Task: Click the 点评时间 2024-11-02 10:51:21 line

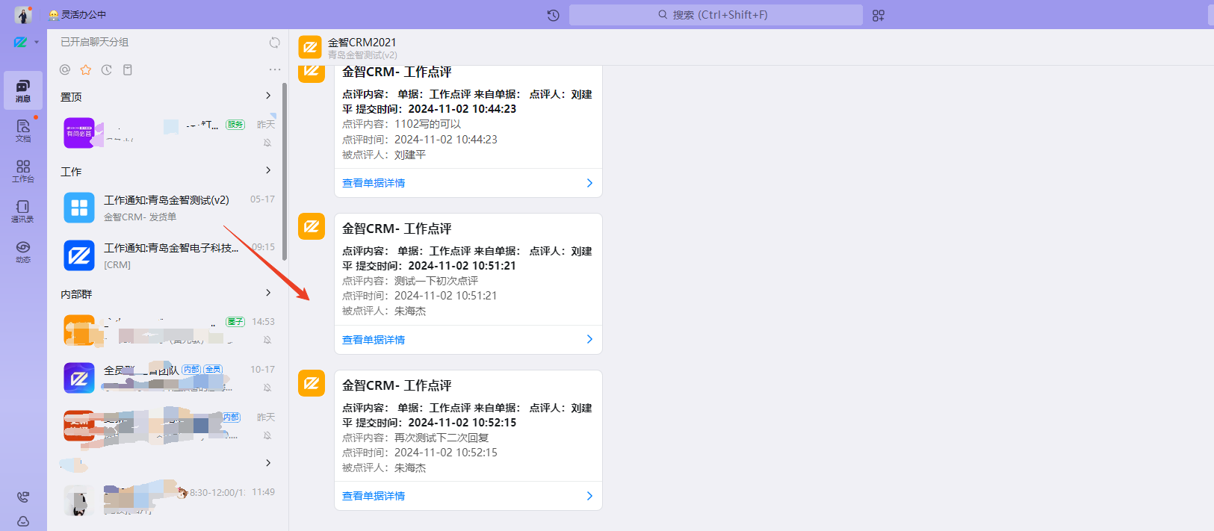Action: (420, 296)
